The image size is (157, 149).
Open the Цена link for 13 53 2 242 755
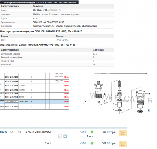point(66,107)
